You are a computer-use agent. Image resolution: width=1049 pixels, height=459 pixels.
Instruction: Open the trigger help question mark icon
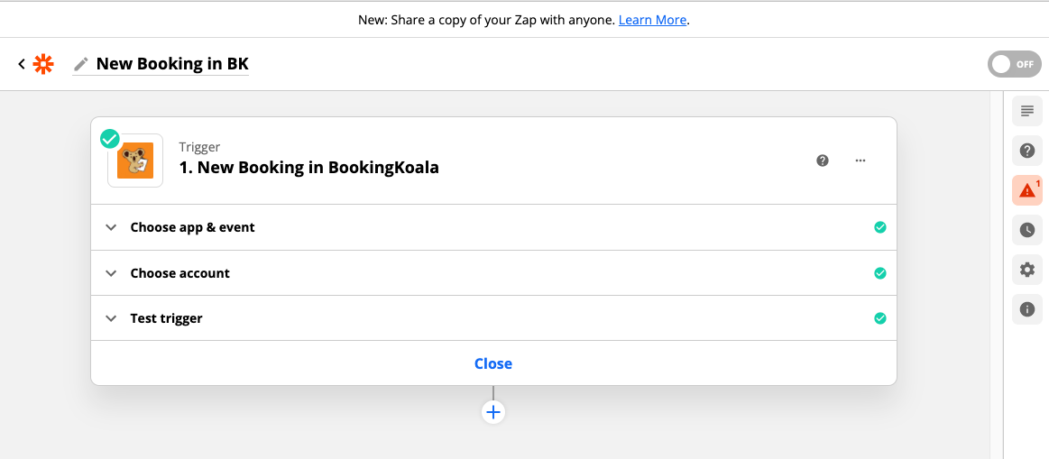[823, 161]
